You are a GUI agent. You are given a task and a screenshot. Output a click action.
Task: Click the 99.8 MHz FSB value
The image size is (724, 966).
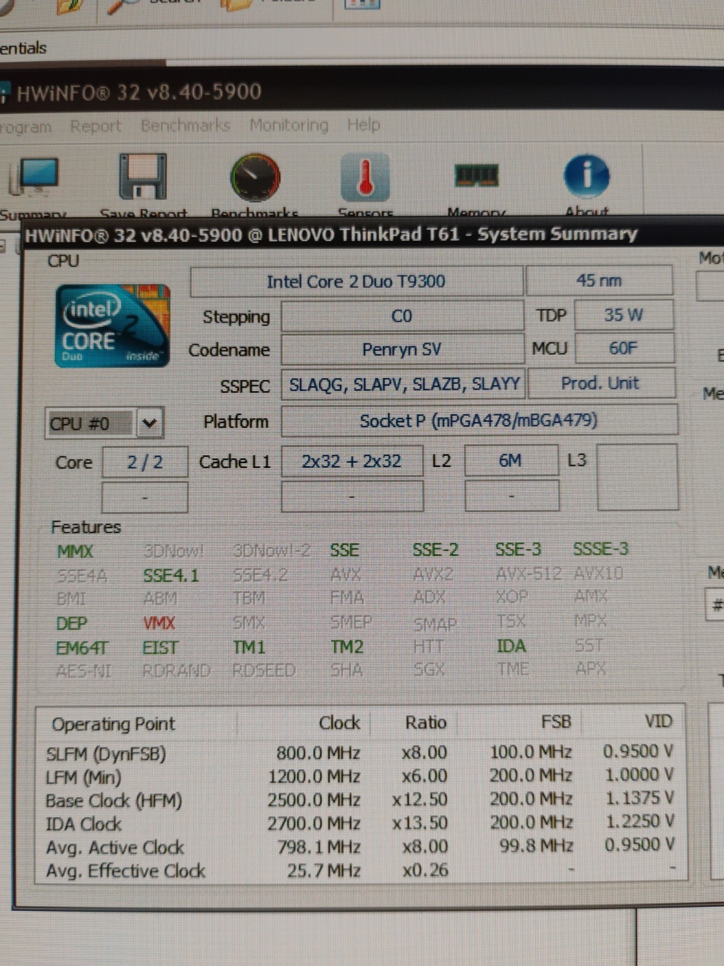point(536,846)
